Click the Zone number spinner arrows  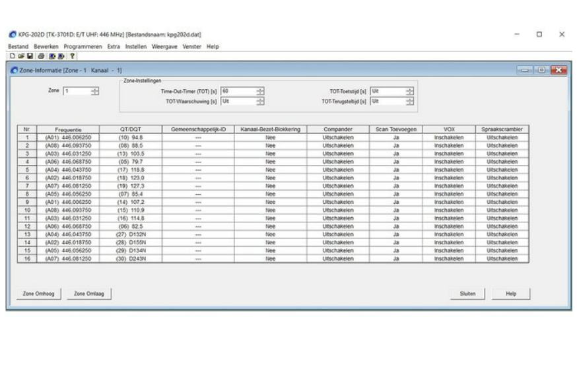click(x=94, y=91)
